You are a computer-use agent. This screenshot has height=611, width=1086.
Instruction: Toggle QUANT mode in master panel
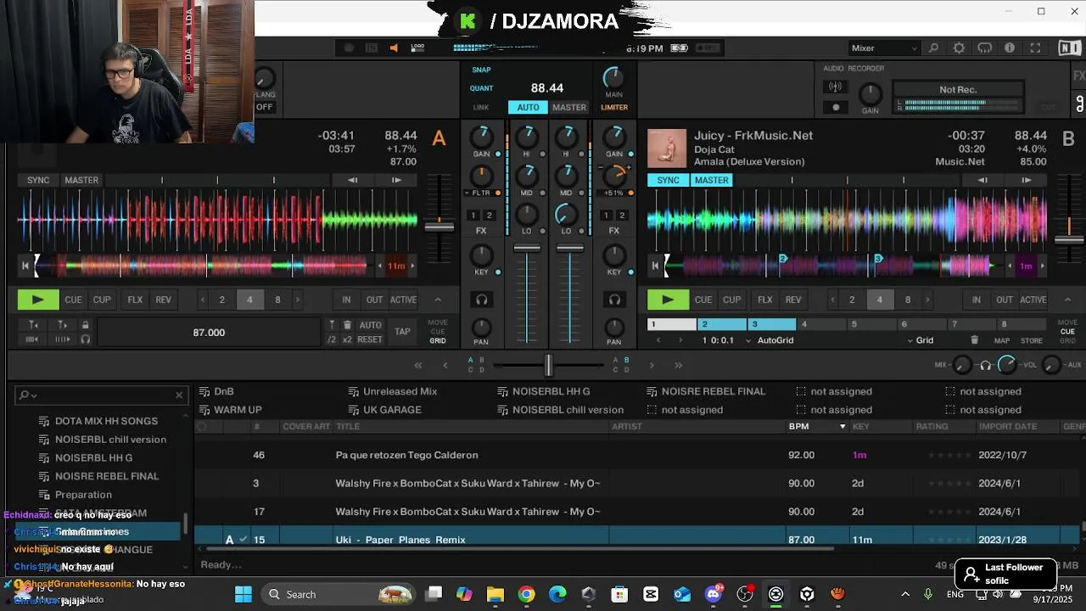click(481, 88)
